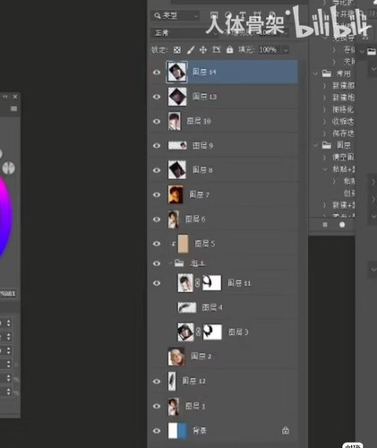Select the 组 1 group name
The width and height of the screenshot is (377, 448).
tap(198, 263)
